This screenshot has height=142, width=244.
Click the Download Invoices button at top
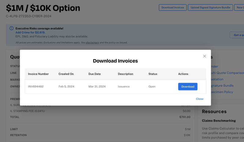(x=172, y=7)
